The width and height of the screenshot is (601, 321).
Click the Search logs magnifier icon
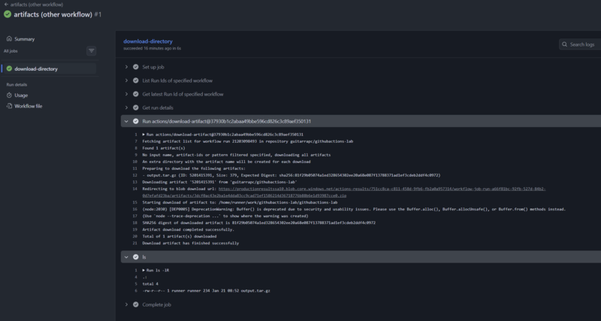(x=565, y=44)
